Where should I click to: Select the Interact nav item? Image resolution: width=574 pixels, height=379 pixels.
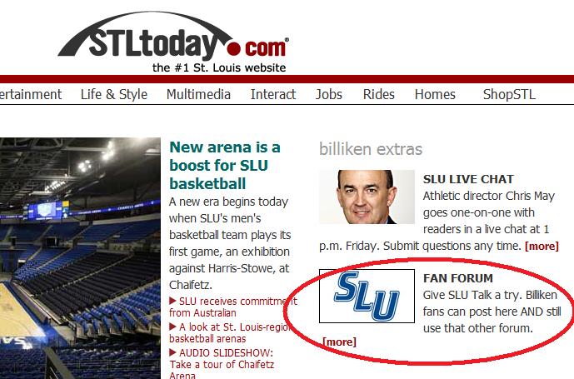tap(273, 94)
